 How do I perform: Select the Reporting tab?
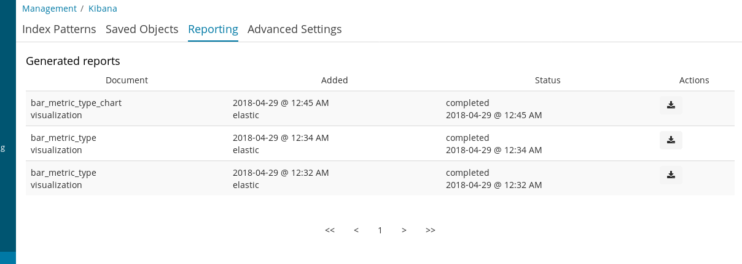pos(213,29)
